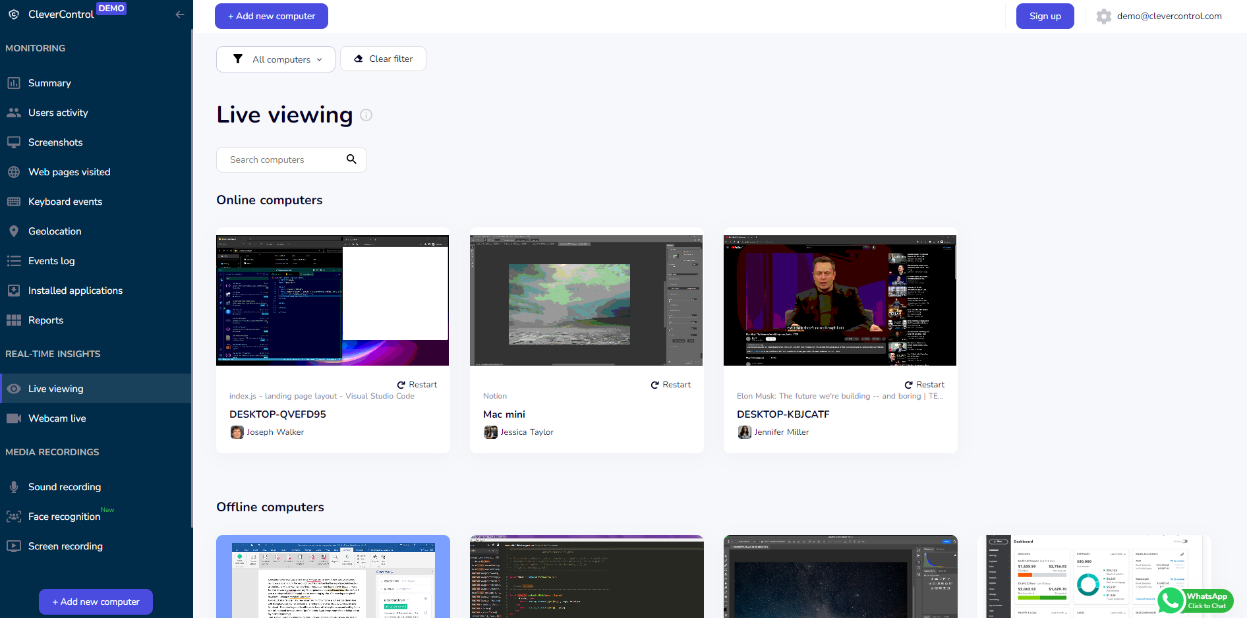The height and width of the screenshot is (618, 1247).
Task: Click the Sound recording microphone icon
Action: (x=14, y=487)
